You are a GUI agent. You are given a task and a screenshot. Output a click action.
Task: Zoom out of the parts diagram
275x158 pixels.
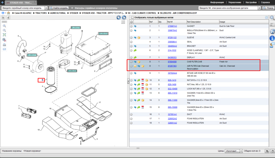(x=4, y=30)
